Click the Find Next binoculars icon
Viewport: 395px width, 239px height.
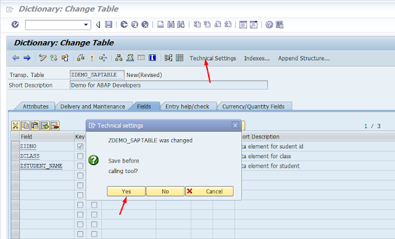point(181,25)
